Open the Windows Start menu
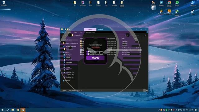 2,110
